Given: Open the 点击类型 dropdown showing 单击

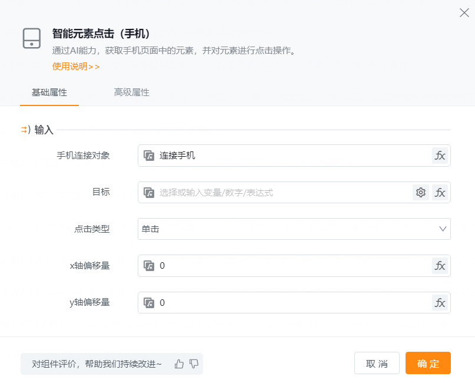Looking at the screenshot, I should (294, 229).
